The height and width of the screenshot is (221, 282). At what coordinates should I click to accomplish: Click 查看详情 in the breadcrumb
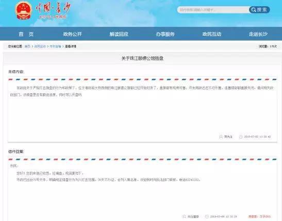pos(71,46)
